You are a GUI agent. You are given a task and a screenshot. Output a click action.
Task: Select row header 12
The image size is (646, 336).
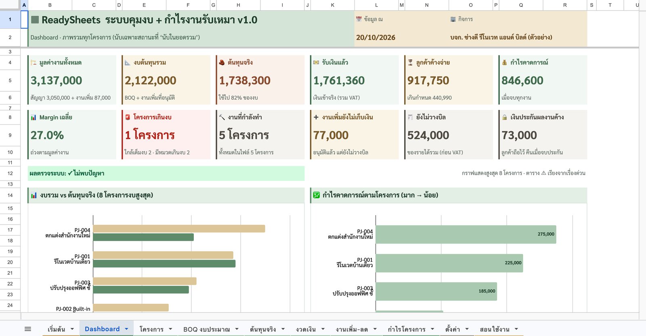click(x=10, y=173)
